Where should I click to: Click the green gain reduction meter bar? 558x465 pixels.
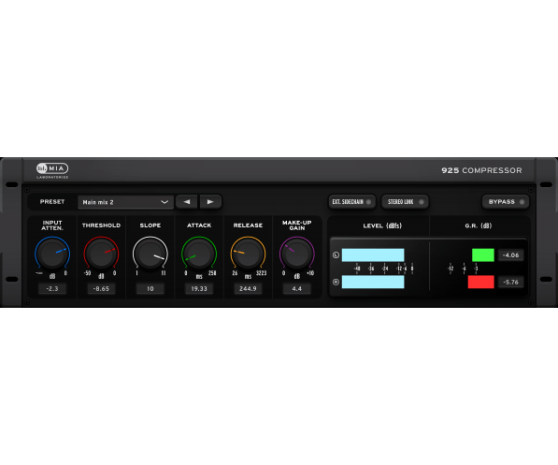483,255
